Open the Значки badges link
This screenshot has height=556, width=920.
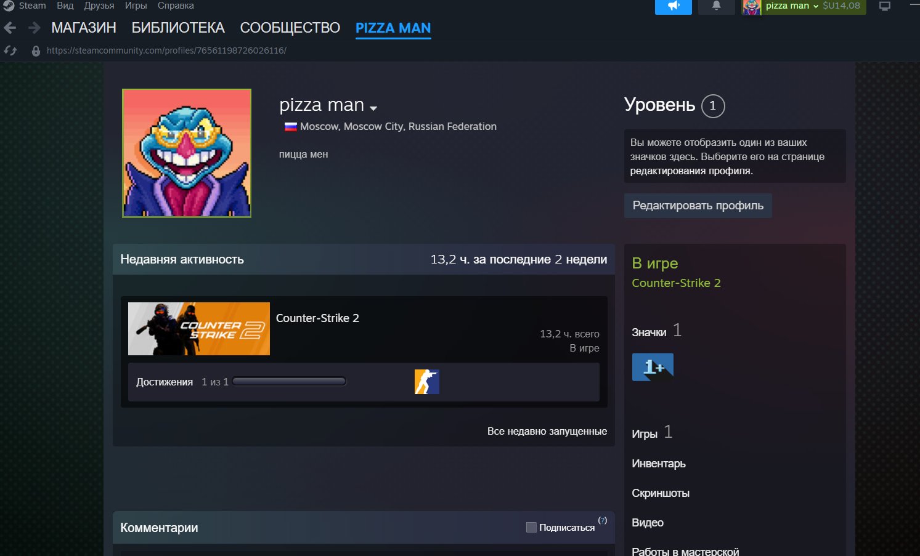pyautogui.click(x=649, y=332)
